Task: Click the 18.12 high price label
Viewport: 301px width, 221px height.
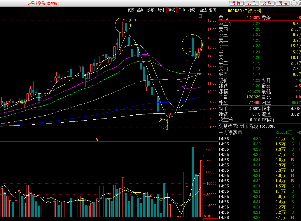Action: tap(132, 20)
